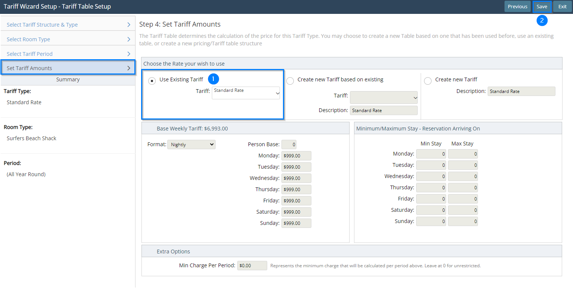Click the Set Tariff Amounts chevron arrow
Screen dimensions: 573x289
pyautogui.click(x=129, y=68)
